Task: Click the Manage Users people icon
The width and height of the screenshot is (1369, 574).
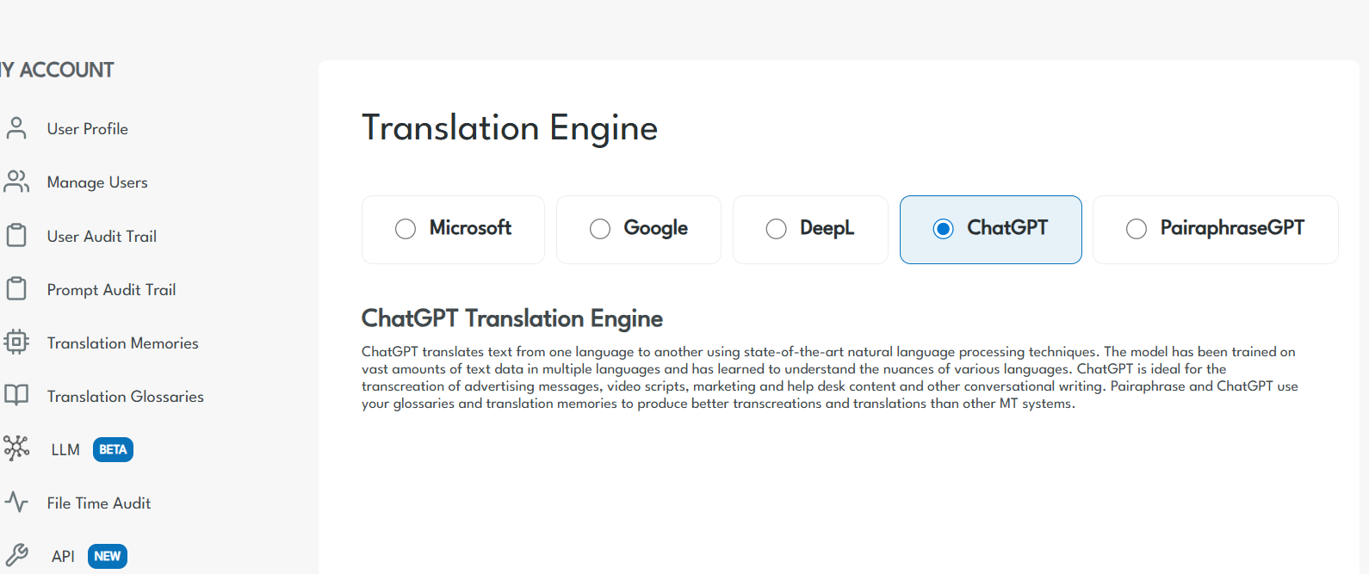Action: tap(16, 182)
